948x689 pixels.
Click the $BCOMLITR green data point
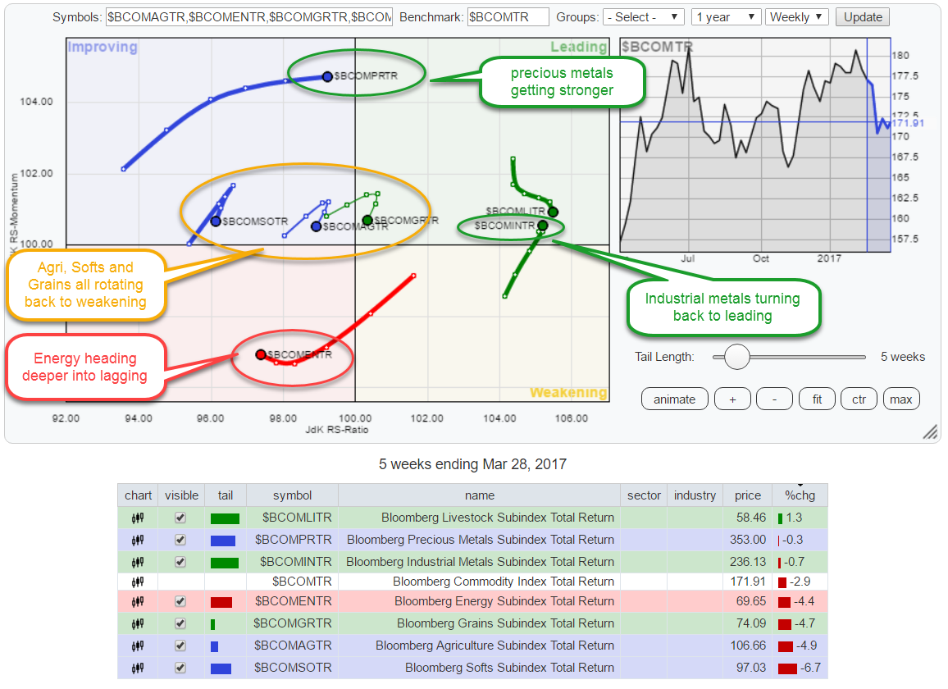point(553,212)
